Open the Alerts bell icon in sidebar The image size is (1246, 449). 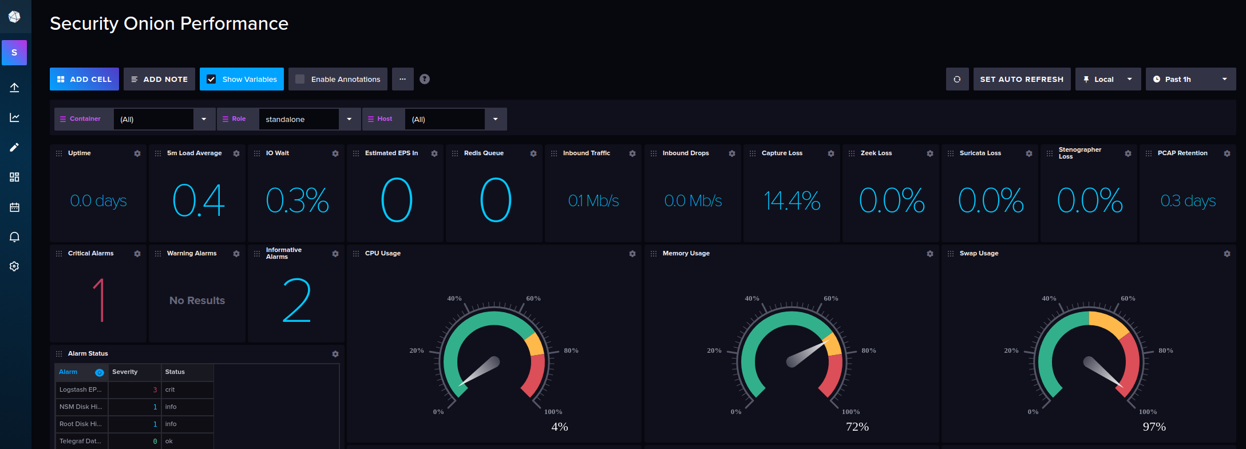(x=14, y=237)
